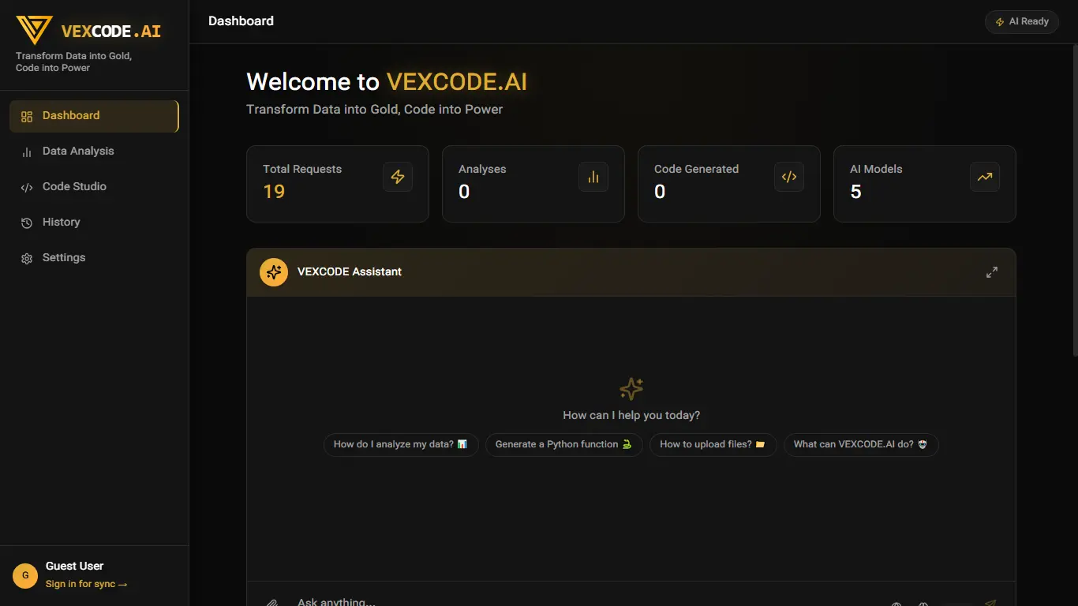The width and height of the screenshot is (1078, 606).
Task: Open the Data Analysis page
Action: pos(94,151)
